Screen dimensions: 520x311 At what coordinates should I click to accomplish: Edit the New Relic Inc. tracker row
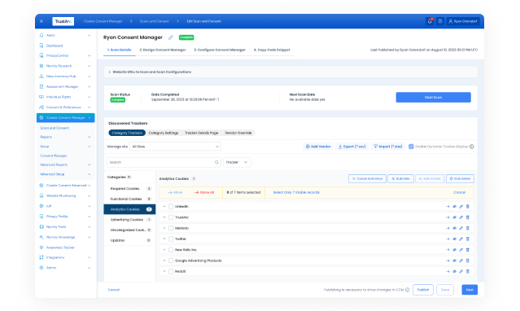click(x=461, y=250)
